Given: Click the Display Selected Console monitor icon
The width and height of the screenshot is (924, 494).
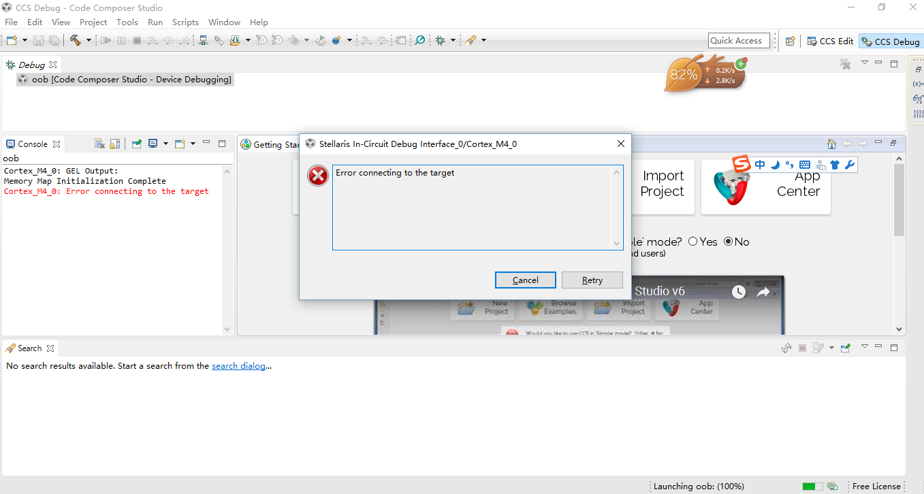Looking at the screenshot, I should tap(153, 144).
